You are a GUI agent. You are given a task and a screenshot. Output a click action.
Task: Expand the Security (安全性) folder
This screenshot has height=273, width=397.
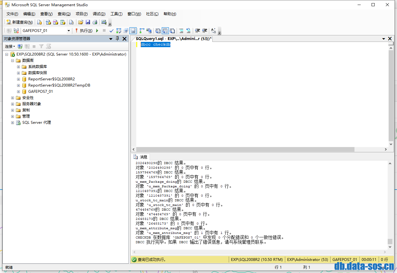pos(13,98)
